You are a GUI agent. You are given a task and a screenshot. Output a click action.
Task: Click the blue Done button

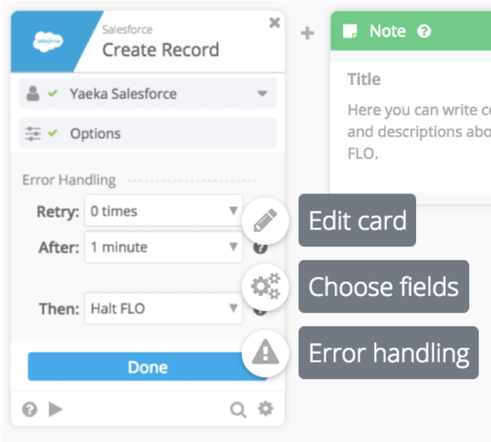[147, 368]
